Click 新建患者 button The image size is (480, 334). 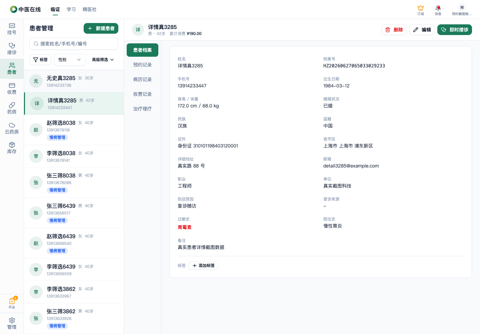click(101, 28)
